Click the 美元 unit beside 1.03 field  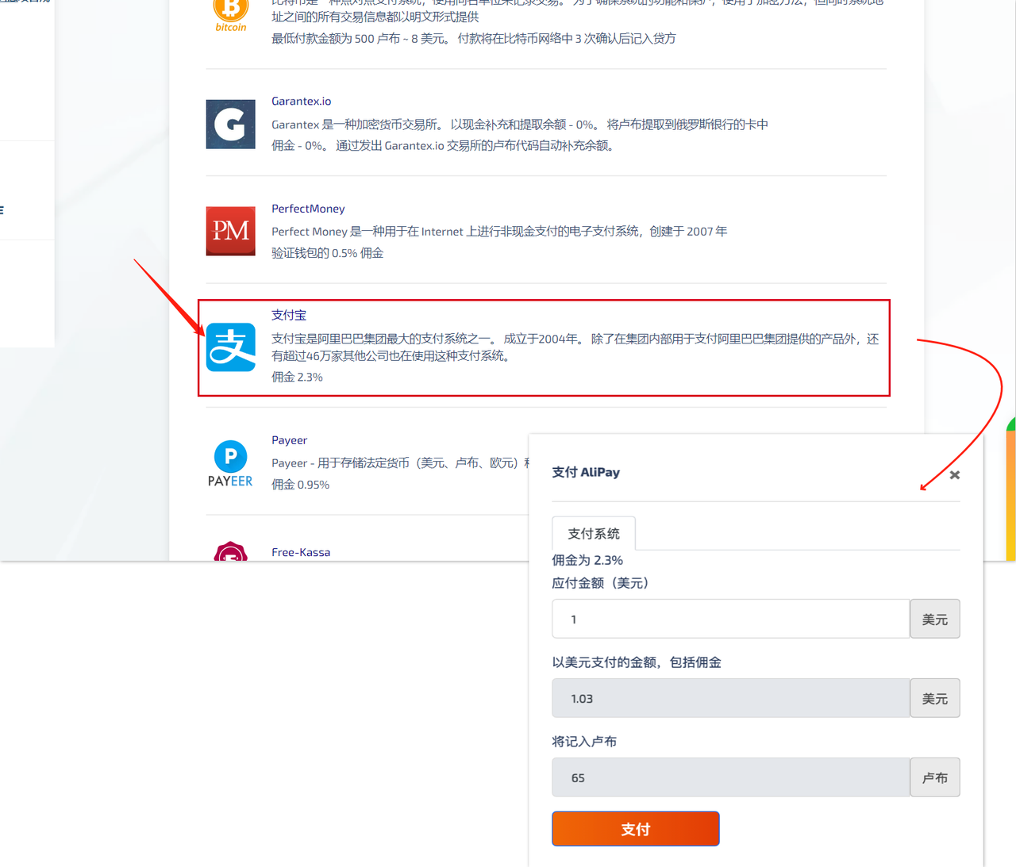point(935,698)
